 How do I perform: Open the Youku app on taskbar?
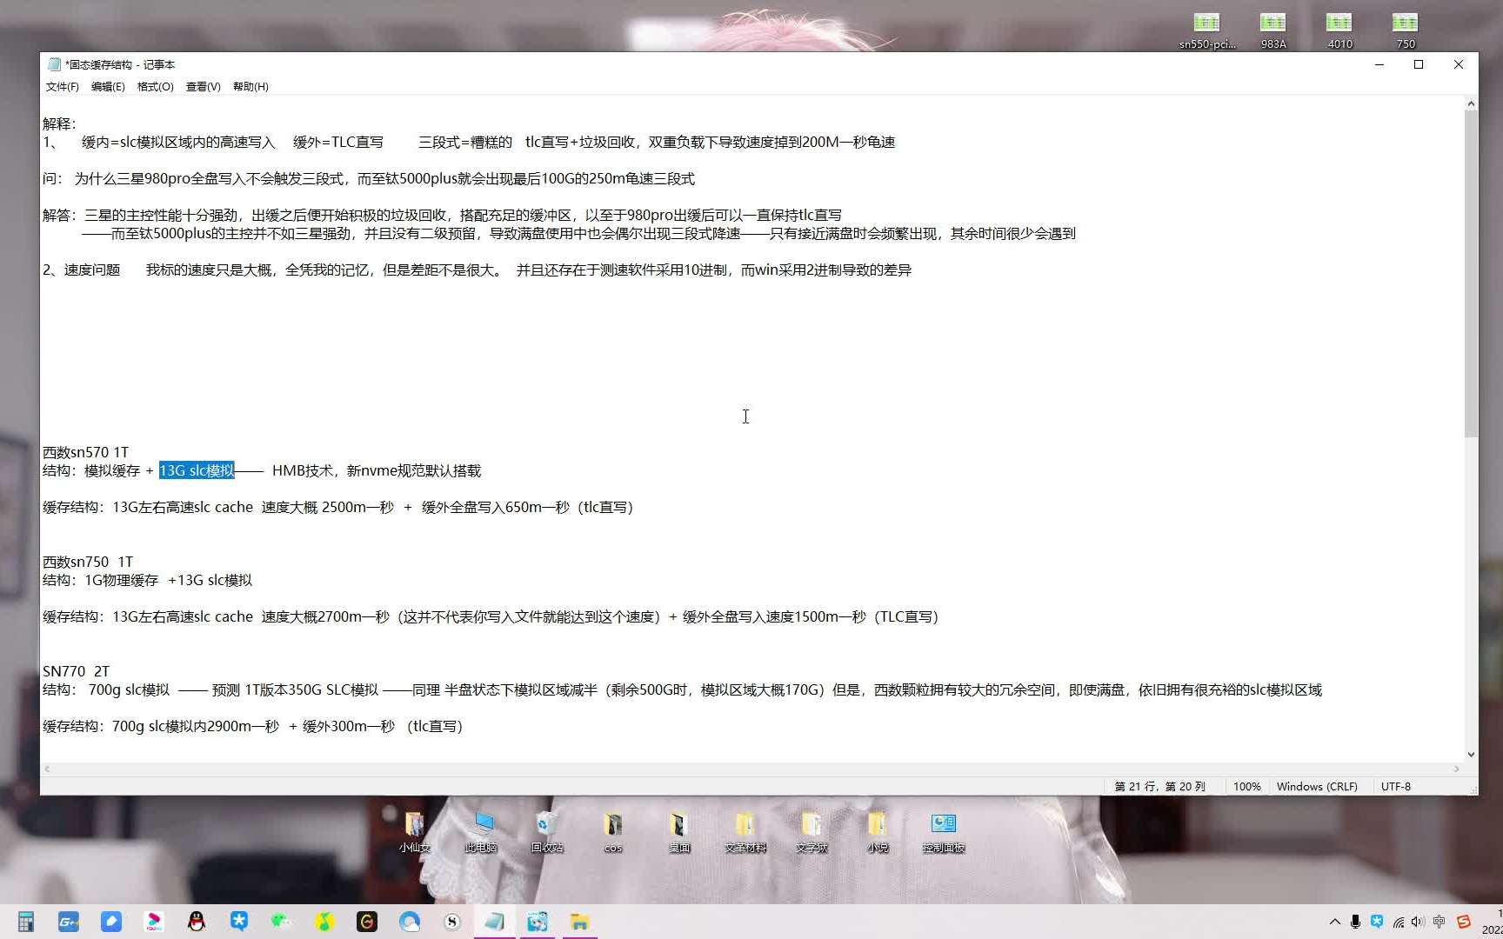point(154,922)
